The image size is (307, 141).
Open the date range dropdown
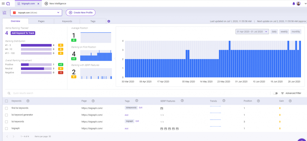[252, 32]
